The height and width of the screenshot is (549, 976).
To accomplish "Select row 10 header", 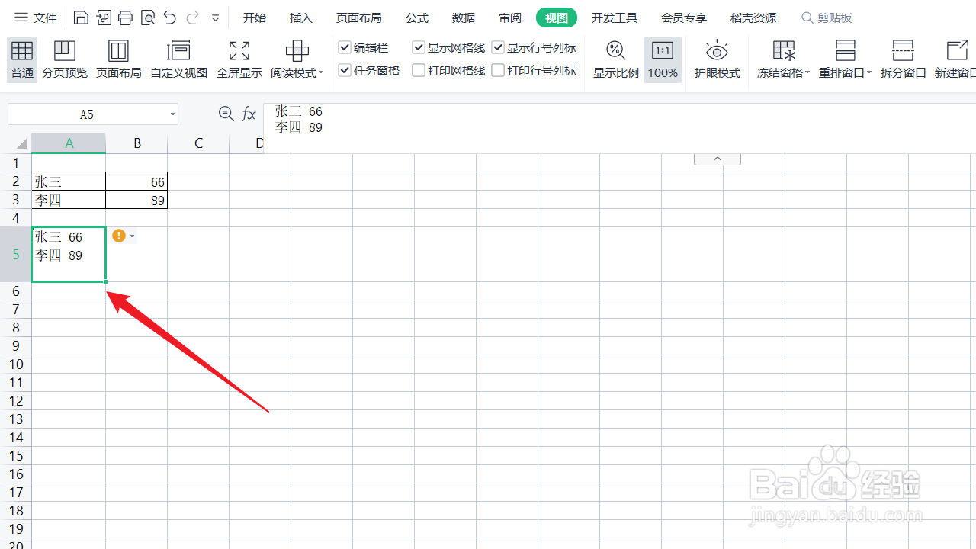I will coord(16,364).
